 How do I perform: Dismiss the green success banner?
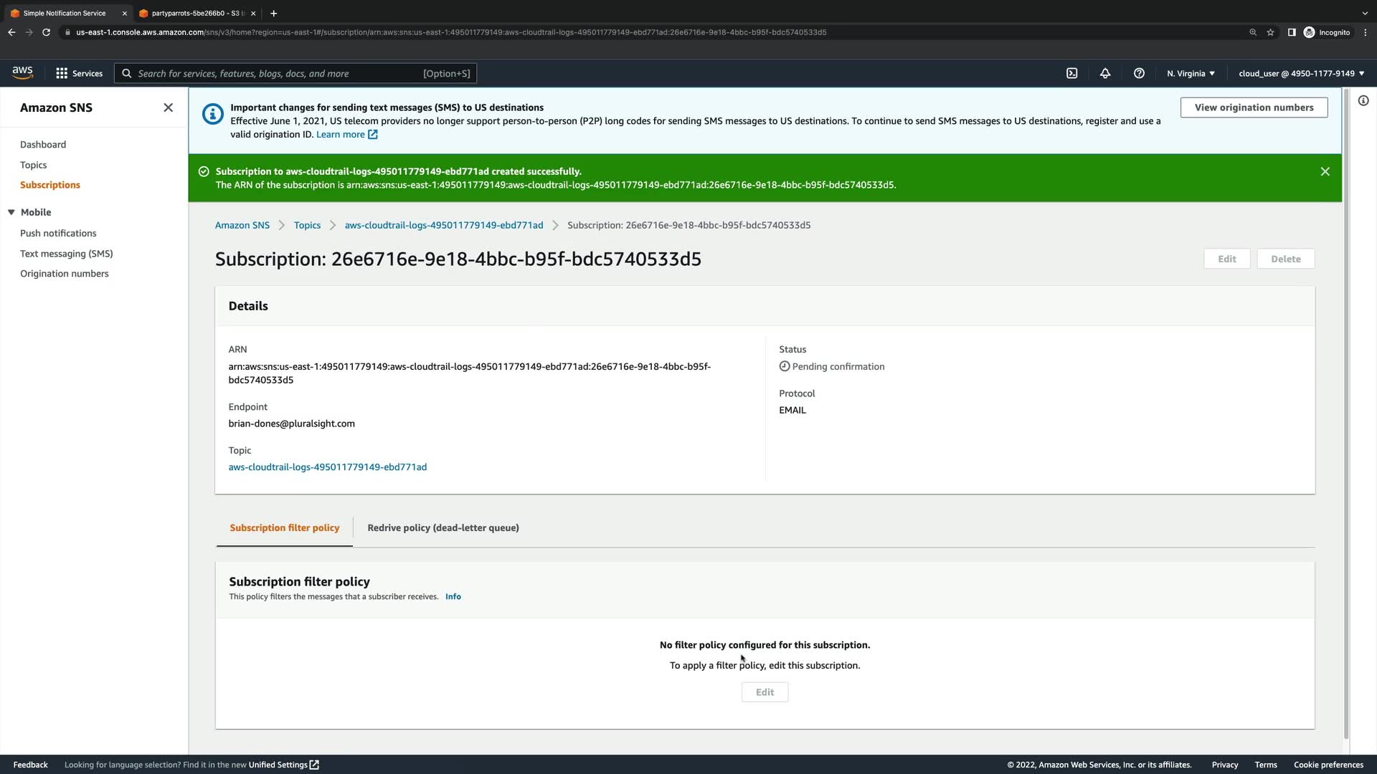tap(1325, 171)
